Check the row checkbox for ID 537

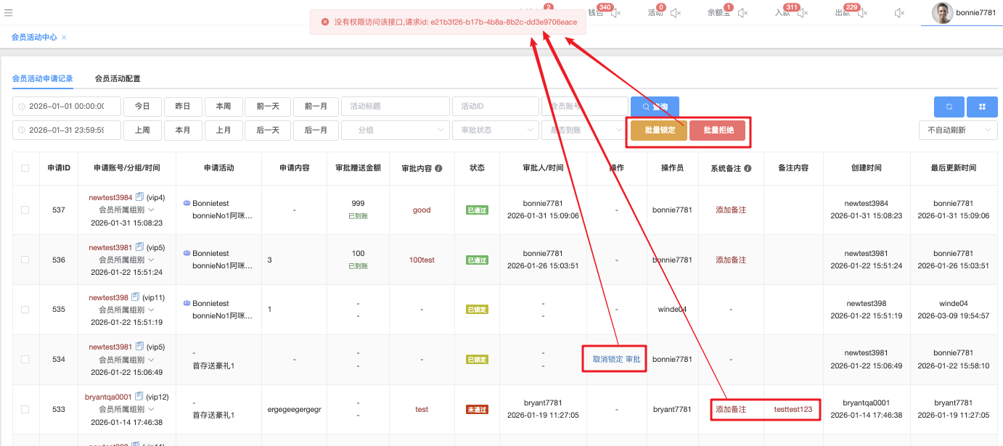coord(25,210)
